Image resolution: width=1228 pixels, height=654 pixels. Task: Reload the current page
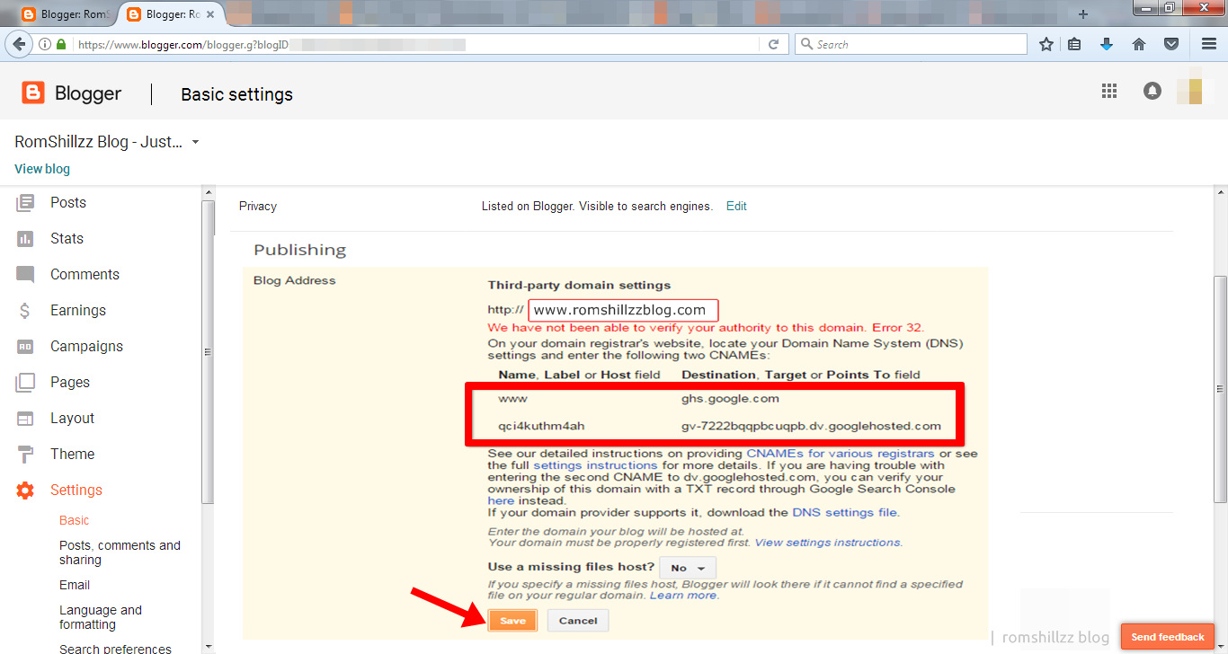(x=773, y=44)
